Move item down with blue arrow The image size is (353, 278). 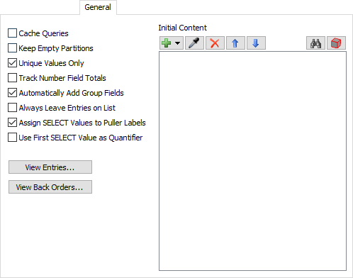[256, 43]
